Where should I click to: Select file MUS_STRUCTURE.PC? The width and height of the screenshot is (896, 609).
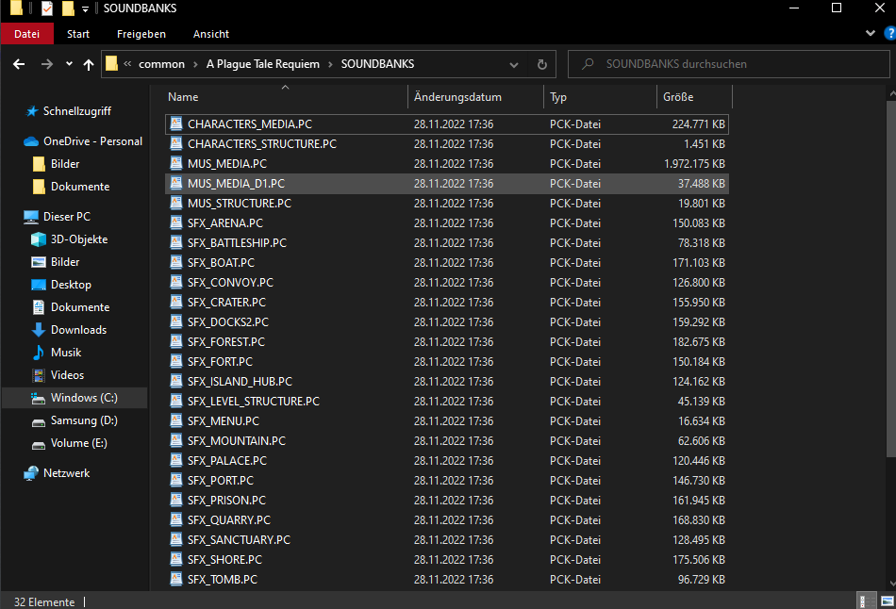[x=447, y=204]
